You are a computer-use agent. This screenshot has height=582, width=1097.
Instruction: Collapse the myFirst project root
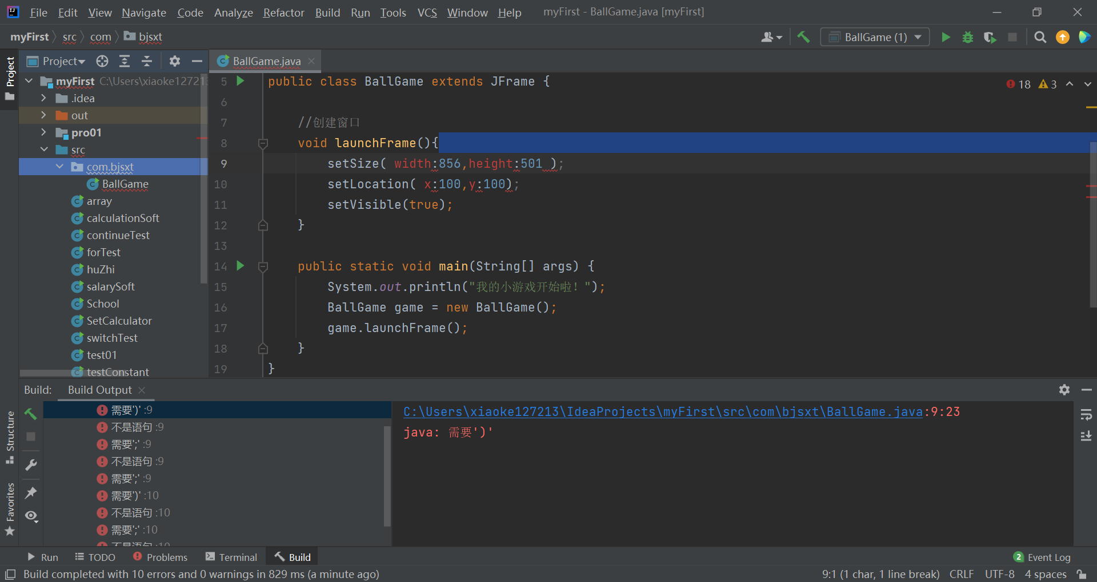29,81
